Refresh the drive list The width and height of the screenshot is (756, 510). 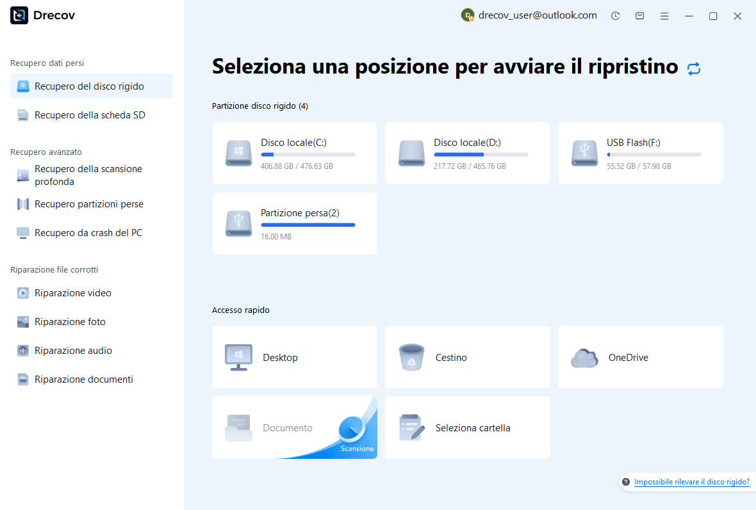[x=694, y=68]
